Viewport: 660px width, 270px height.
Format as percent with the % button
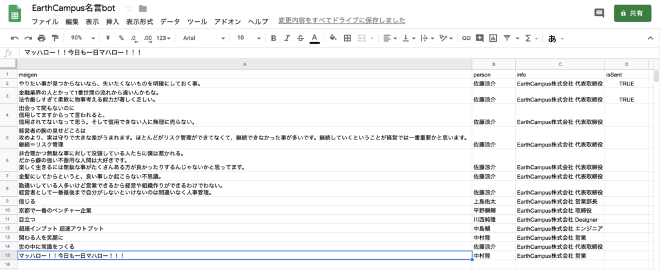coord(121,38)
